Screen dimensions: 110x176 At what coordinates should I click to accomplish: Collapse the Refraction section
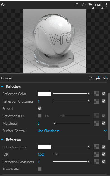pyautogui.click(x=2, y=140)
